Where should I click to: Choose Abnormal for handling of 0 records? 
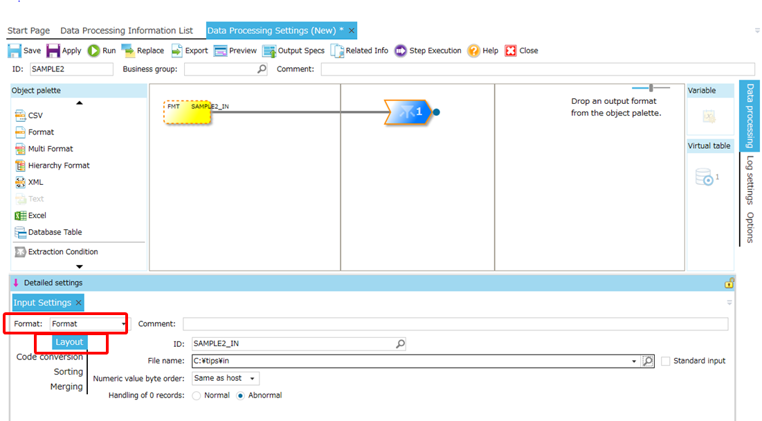(x=241, y=395)
